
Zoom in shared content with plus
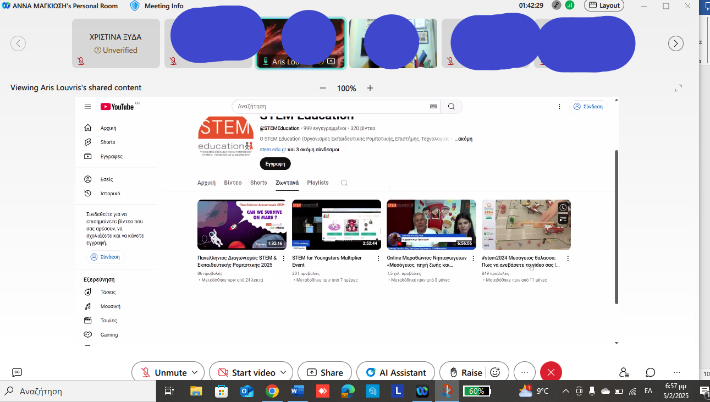coord(370,88)
